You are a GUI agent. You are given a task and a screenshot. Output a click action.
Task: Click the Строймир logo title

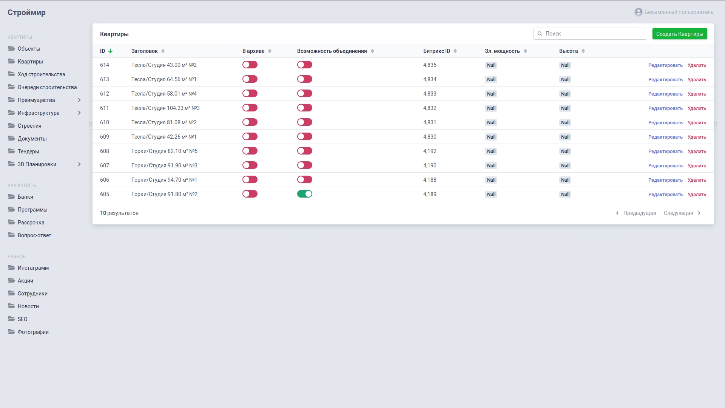(x=26, y=12)
